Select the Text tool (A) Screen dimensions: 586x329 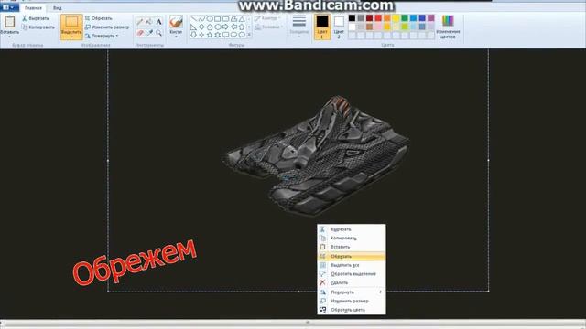(x=158, y=22)
